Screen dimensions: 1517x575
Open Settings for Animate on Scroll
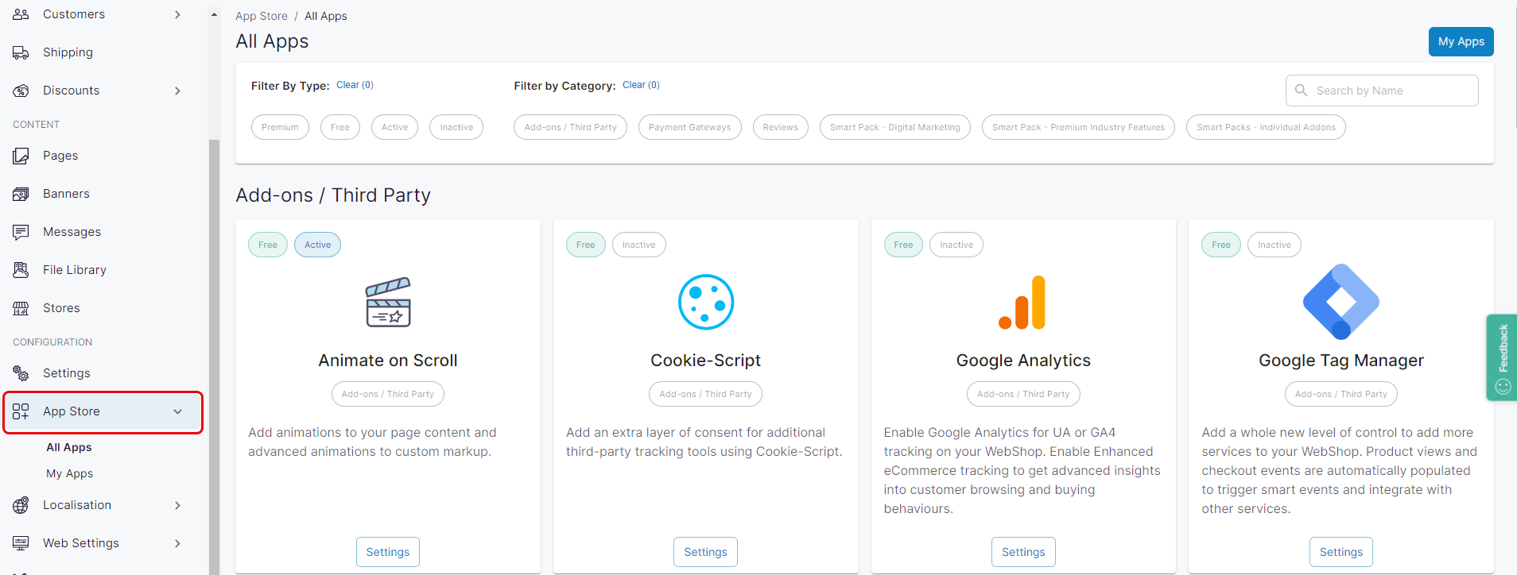tap(387, 552)
